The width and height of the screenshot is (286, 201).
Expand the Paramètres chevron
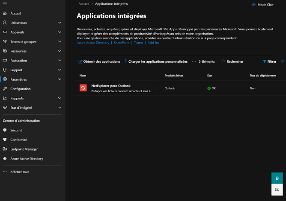tap(60, 79)
